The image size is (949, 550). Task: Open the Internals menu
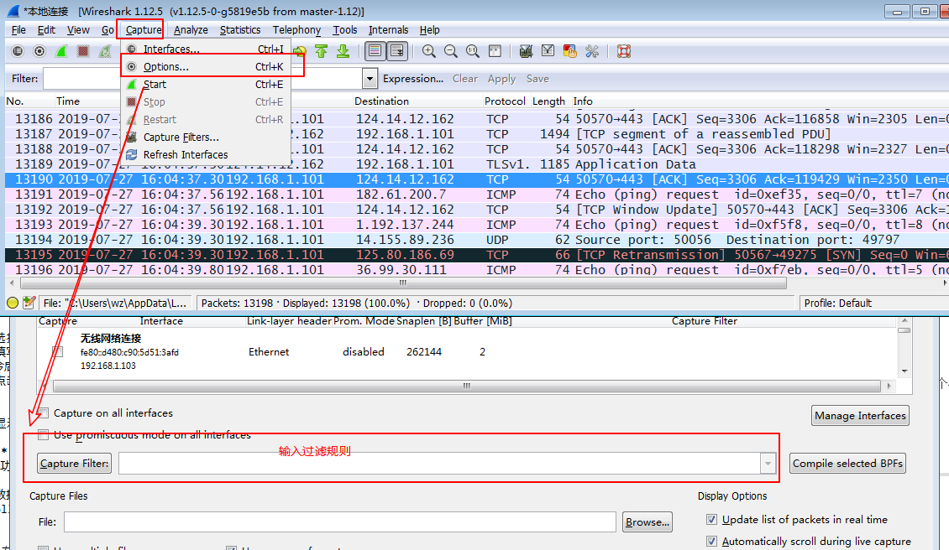pyautogui.click(x=388, y=29)
